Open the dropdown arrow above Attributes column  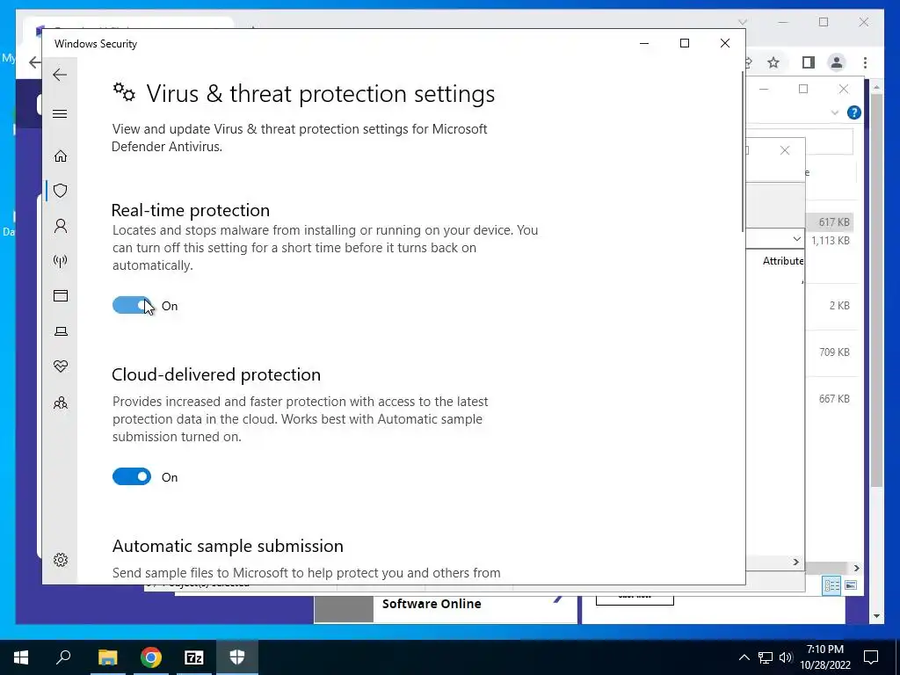[x=796, y=239]
